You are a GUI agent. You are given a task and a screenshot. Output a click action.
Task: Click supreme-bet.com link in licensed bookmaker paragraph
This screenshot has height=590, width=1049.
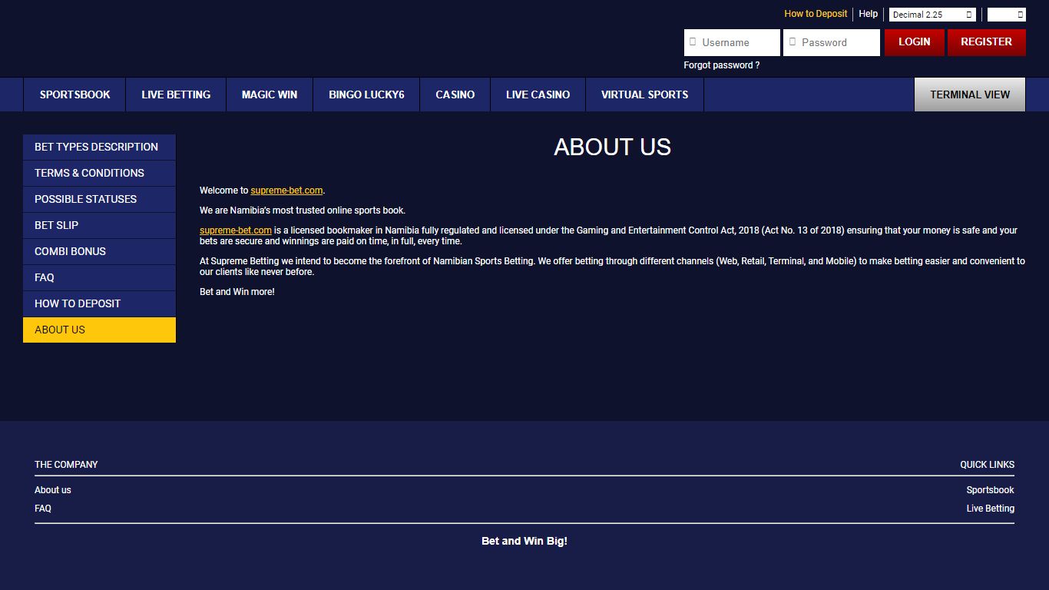click(236, 230)
